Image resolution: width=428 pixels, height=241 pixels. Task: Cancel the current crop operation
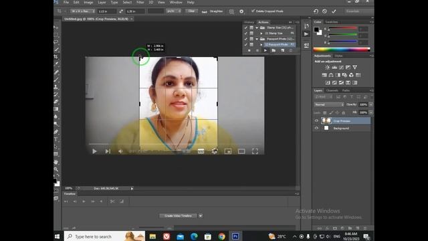click(324, 11)
